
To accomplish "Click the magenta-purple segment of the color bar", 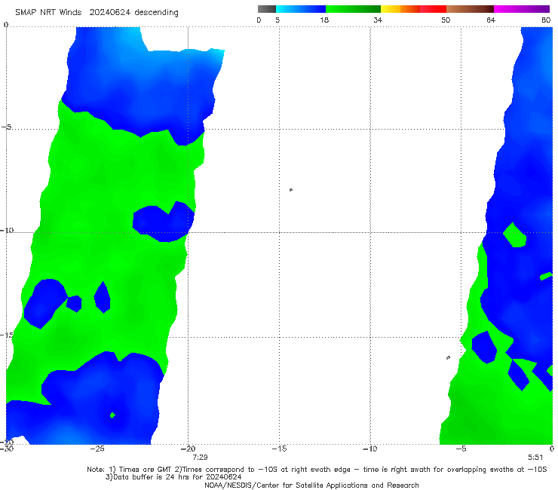I will click(522, 9).
